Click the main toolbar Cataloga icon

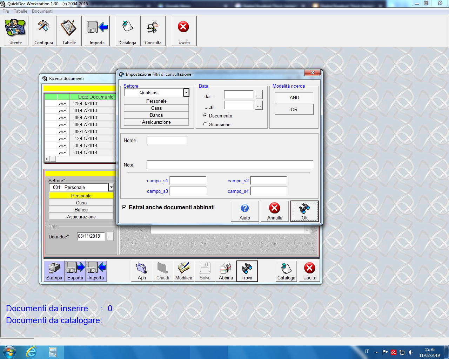point(128,31)
